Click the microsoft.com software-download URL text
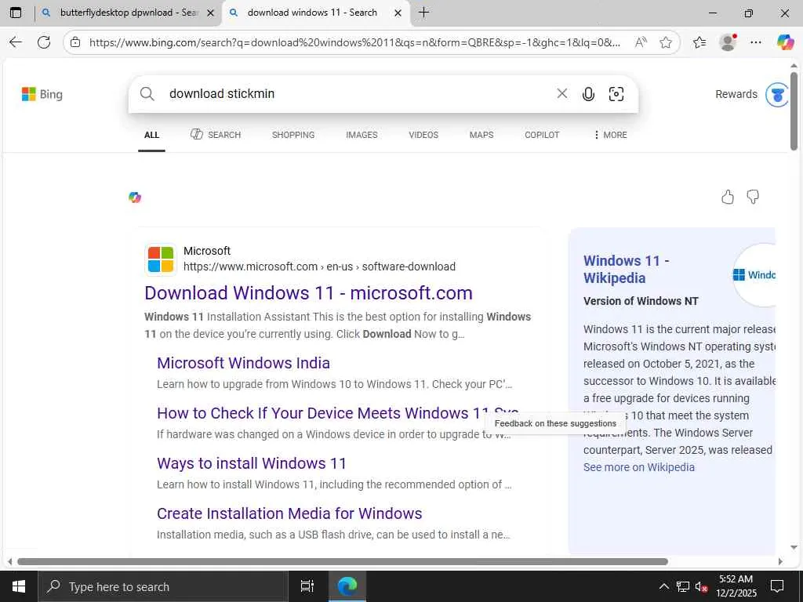Screen dimensions: 803x602 point(319,267)
